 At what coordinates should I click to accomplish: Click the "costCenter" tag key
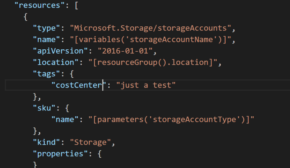(x=77, y=85)
